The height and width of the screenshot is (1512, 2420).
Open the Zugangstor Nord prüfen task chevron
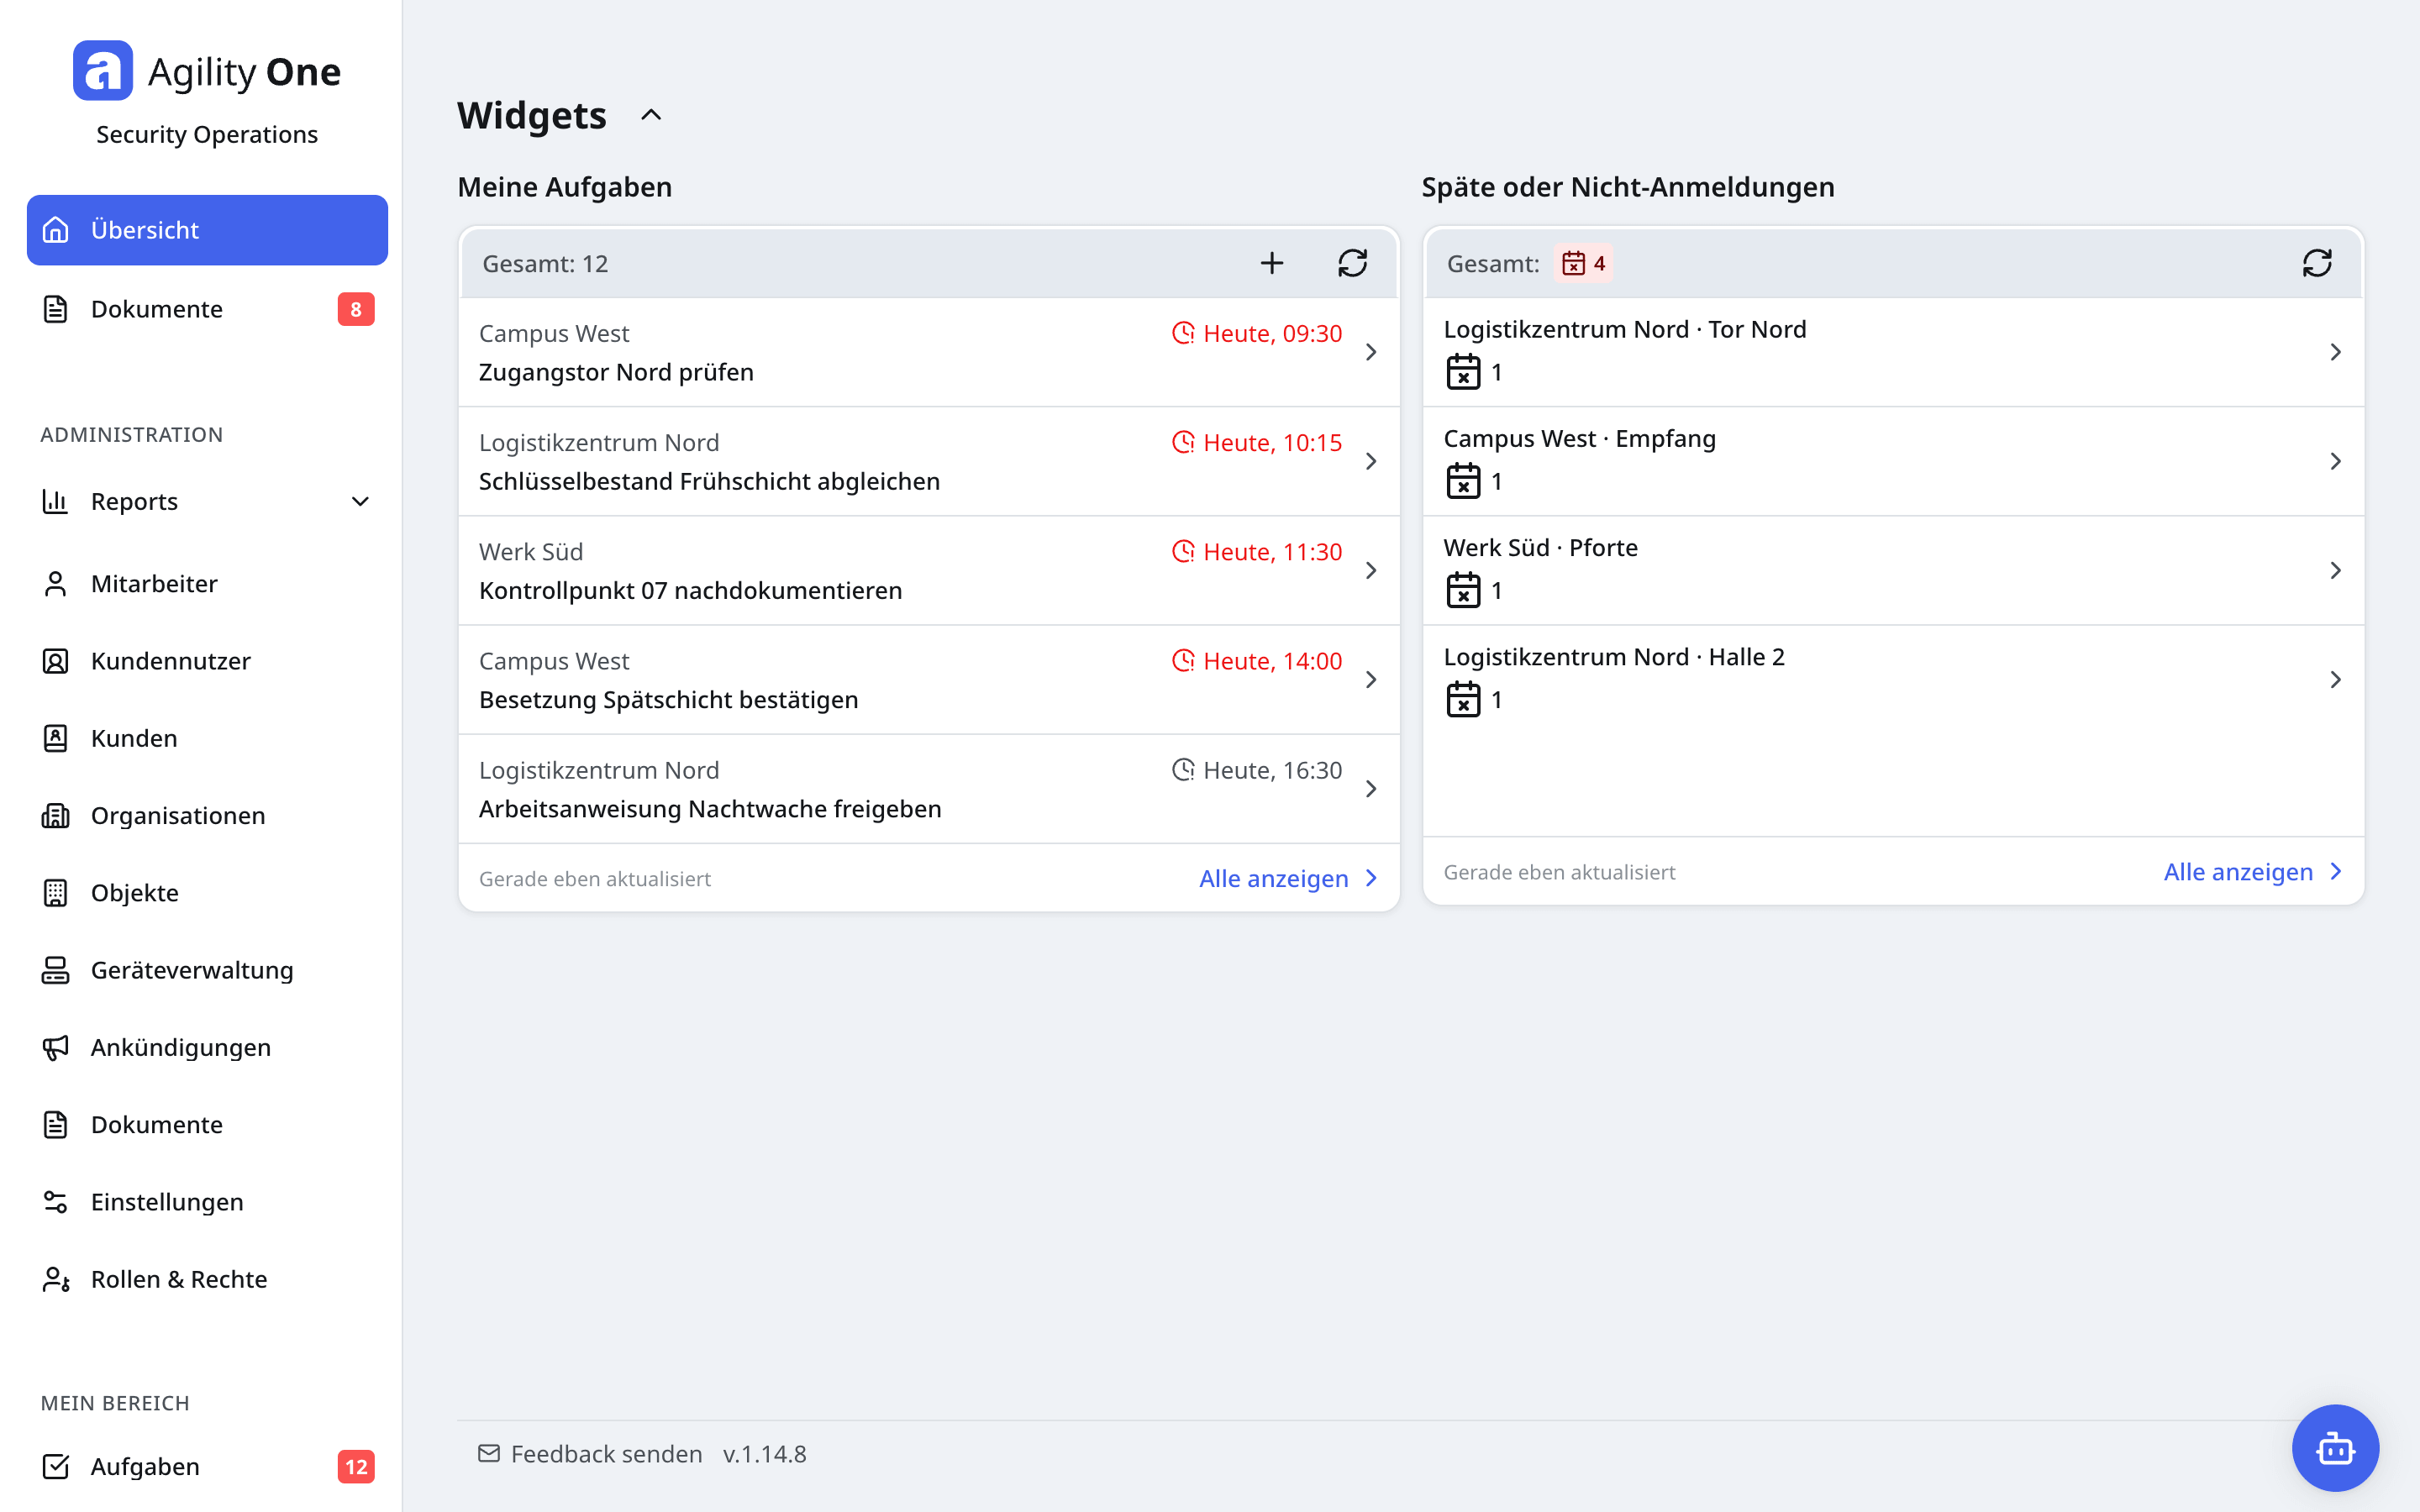point(1371,352)
